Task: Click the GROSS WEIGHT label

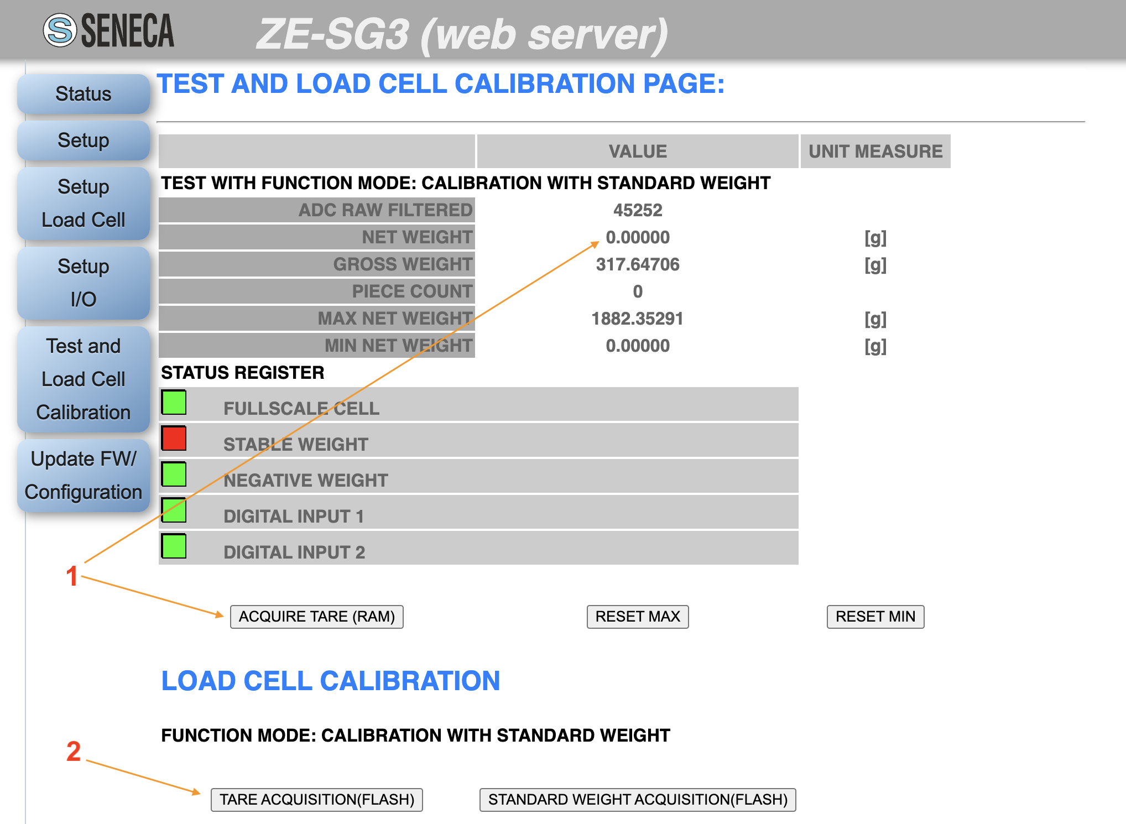Action: point(403,264)
